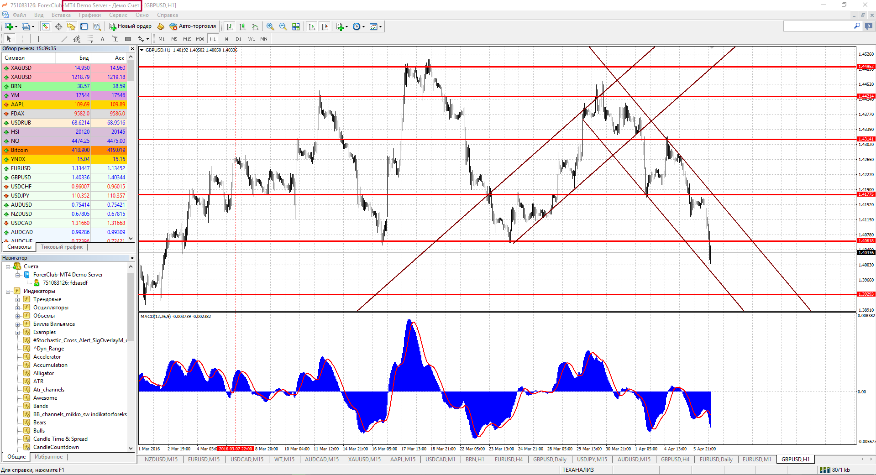Click the tile windows icon
876x475 pixels.
[x=296, y=26]
